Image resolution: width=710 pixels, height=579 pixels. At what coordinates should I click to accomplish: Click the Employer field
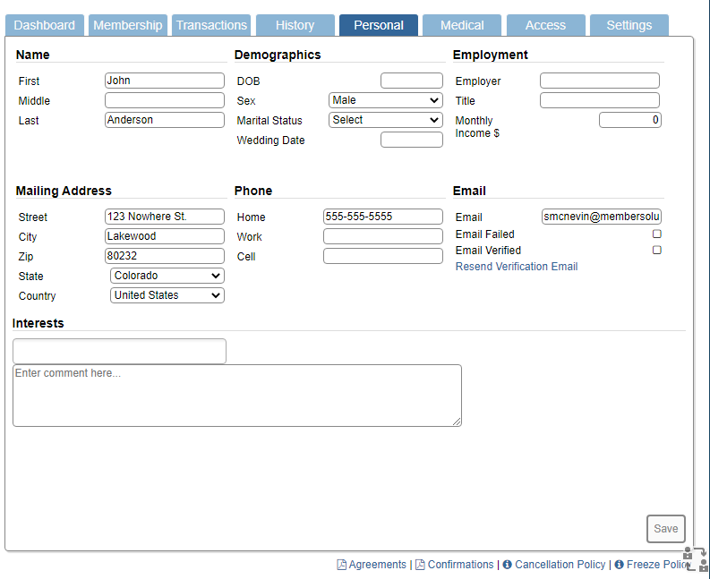(x=600, y=81)
